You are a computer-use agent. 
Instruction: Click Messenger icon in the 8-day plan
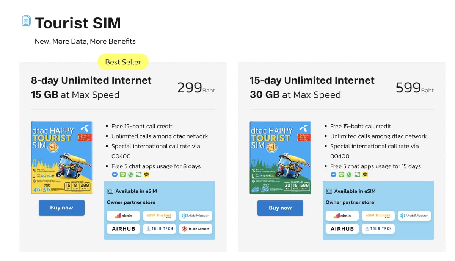(x=115, y=175)
